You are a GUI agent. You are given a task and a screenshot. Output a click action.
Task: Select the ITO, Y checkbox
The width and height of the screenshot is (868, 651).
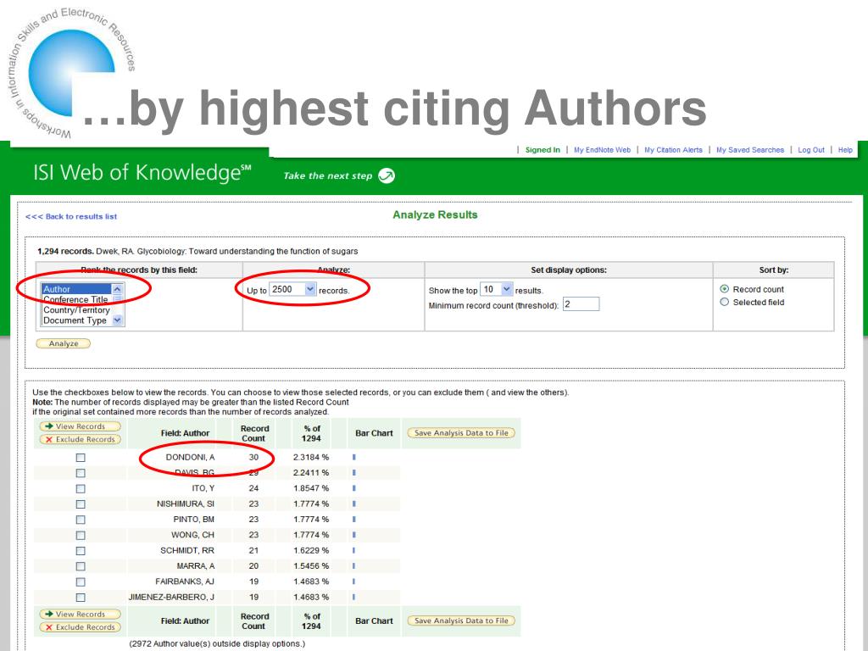coord(81,489)
